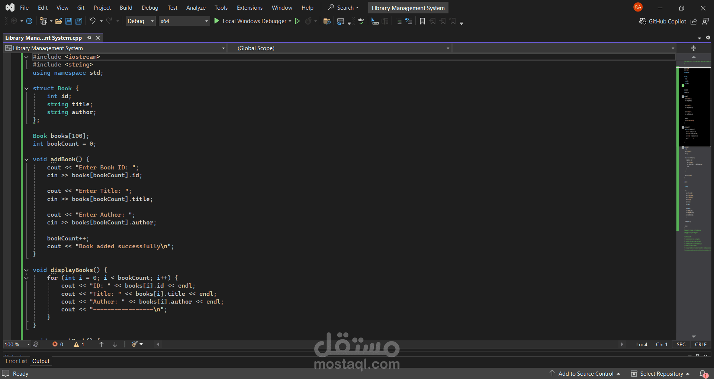Collapse the void addBook function
Viewport: 714px width, 379px height.
(26, 159)
